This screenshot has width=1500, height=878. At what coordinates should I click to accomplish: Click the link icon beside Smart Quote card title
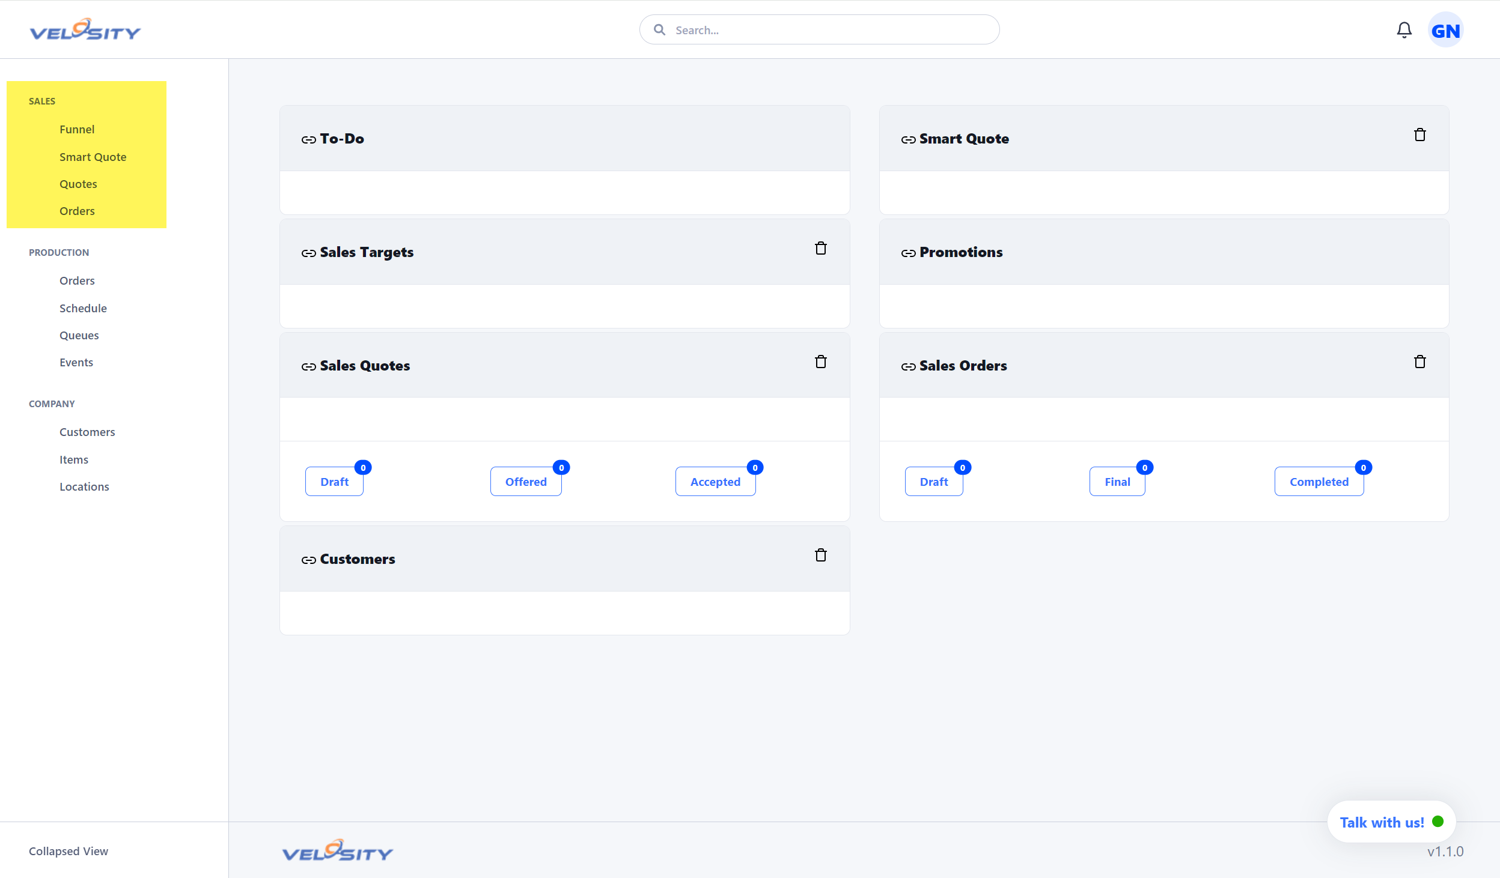[x=908, y=139]
